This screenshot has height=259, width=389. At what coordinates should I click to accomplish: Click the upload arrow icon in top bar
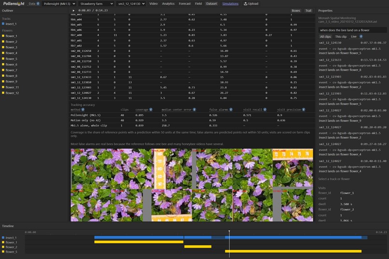tap(245, 4)
